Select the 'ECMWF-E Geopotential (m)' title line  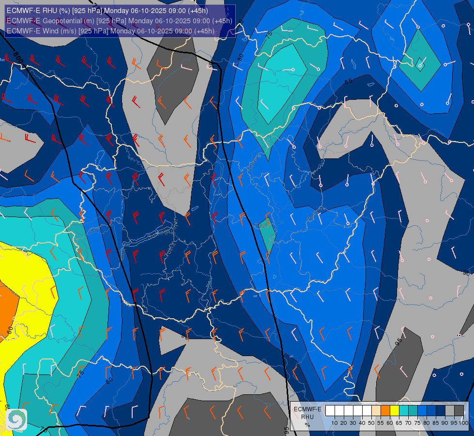pos(120,21)
